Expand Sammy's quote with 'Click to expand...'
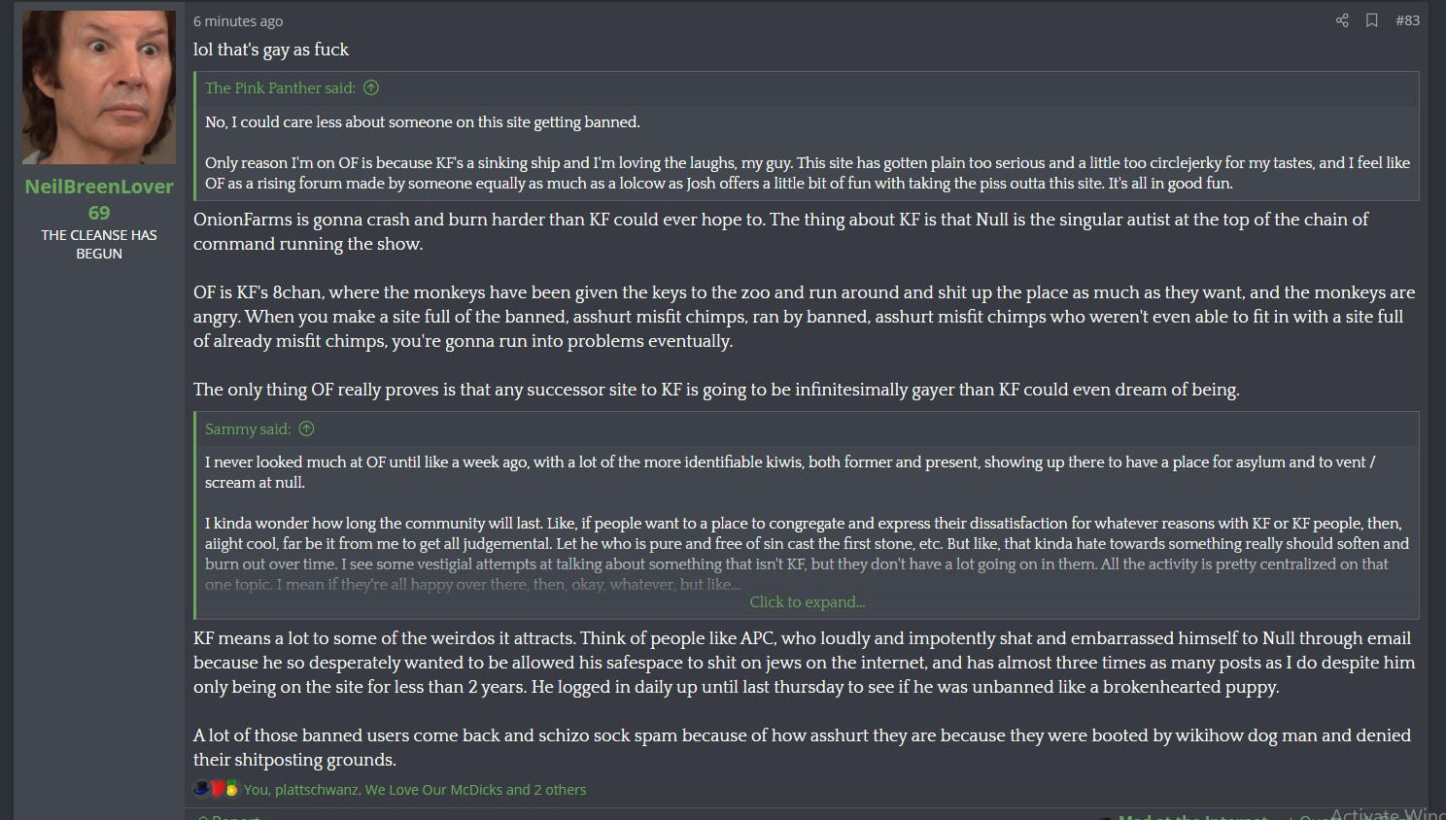The width and height of the screenshot is (1446, 820). coord(807,602)
